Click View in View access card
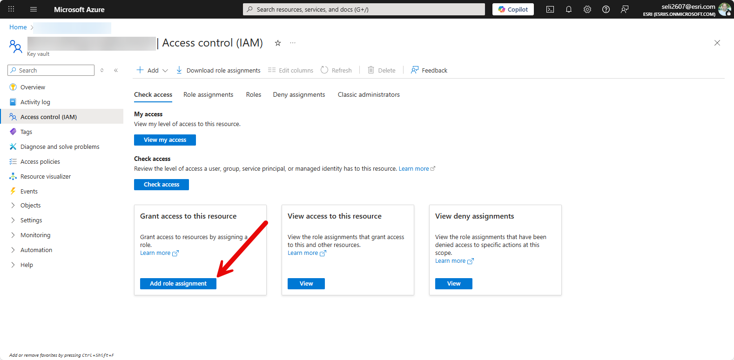This screenshot has height=360, width=734. (x=306, y=284)
